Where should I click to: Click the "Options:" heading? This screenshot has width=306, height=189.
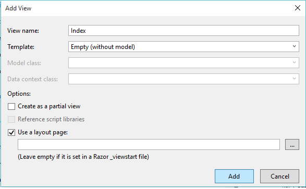pos(19,94)
